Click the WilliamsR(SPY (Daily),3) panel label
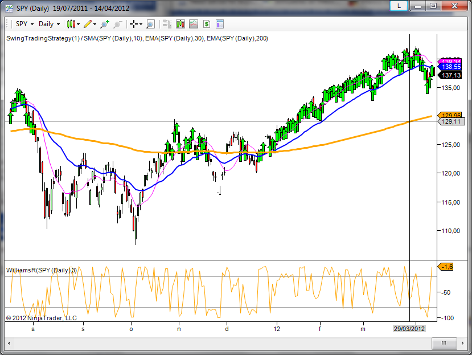The height and width of the screenshot is (355, 472). click(42, 270)
